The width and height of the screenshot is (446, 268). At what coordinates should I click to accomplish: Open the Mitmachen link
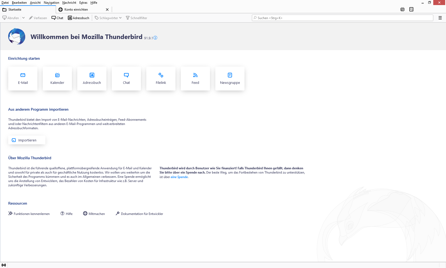click(94, 214)
